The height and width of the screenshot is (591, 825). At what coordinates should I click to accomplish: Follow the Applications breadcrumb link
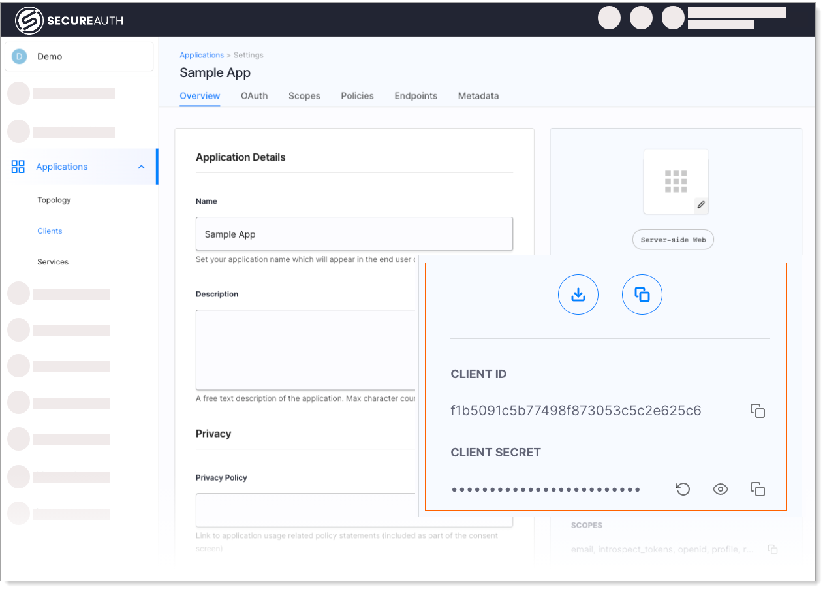tap(202, 56)
